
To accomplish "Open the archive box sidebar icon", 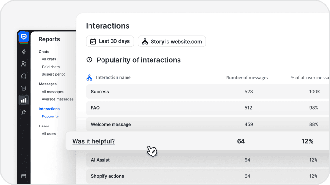I will click(x=24, y=88).
